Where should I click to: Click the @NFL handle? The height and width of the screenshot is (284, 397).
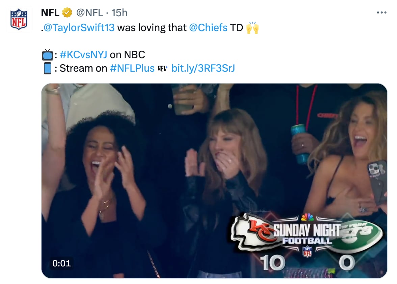pyautogui.click(x=89, y=13)
